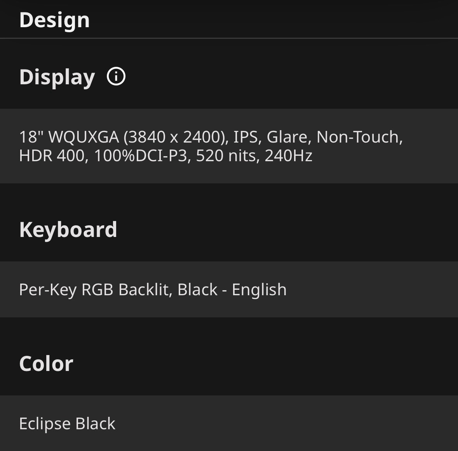This screenshot has height=451, width=458.
Task: Open the Display info icon
Action: pyautogui.click(x=116, y=77)
